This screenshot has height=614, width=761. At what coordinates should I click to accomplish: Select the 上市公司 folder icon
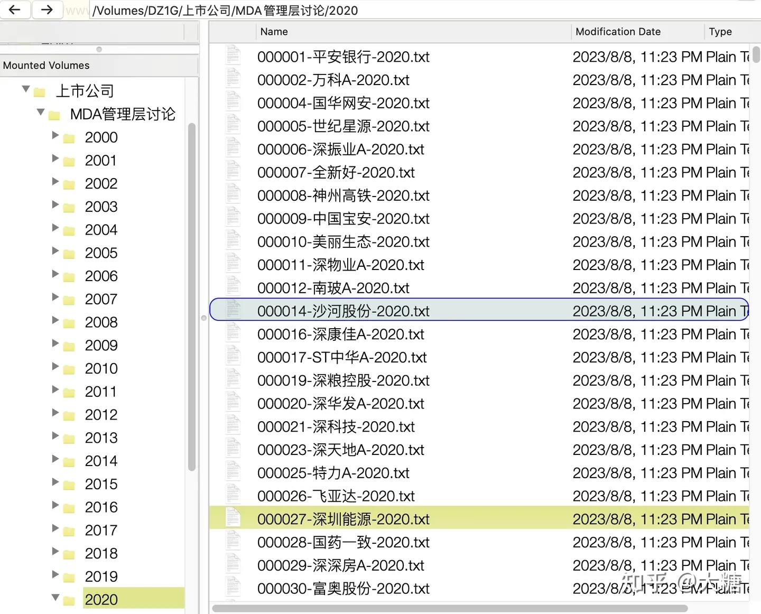(39, 92)
